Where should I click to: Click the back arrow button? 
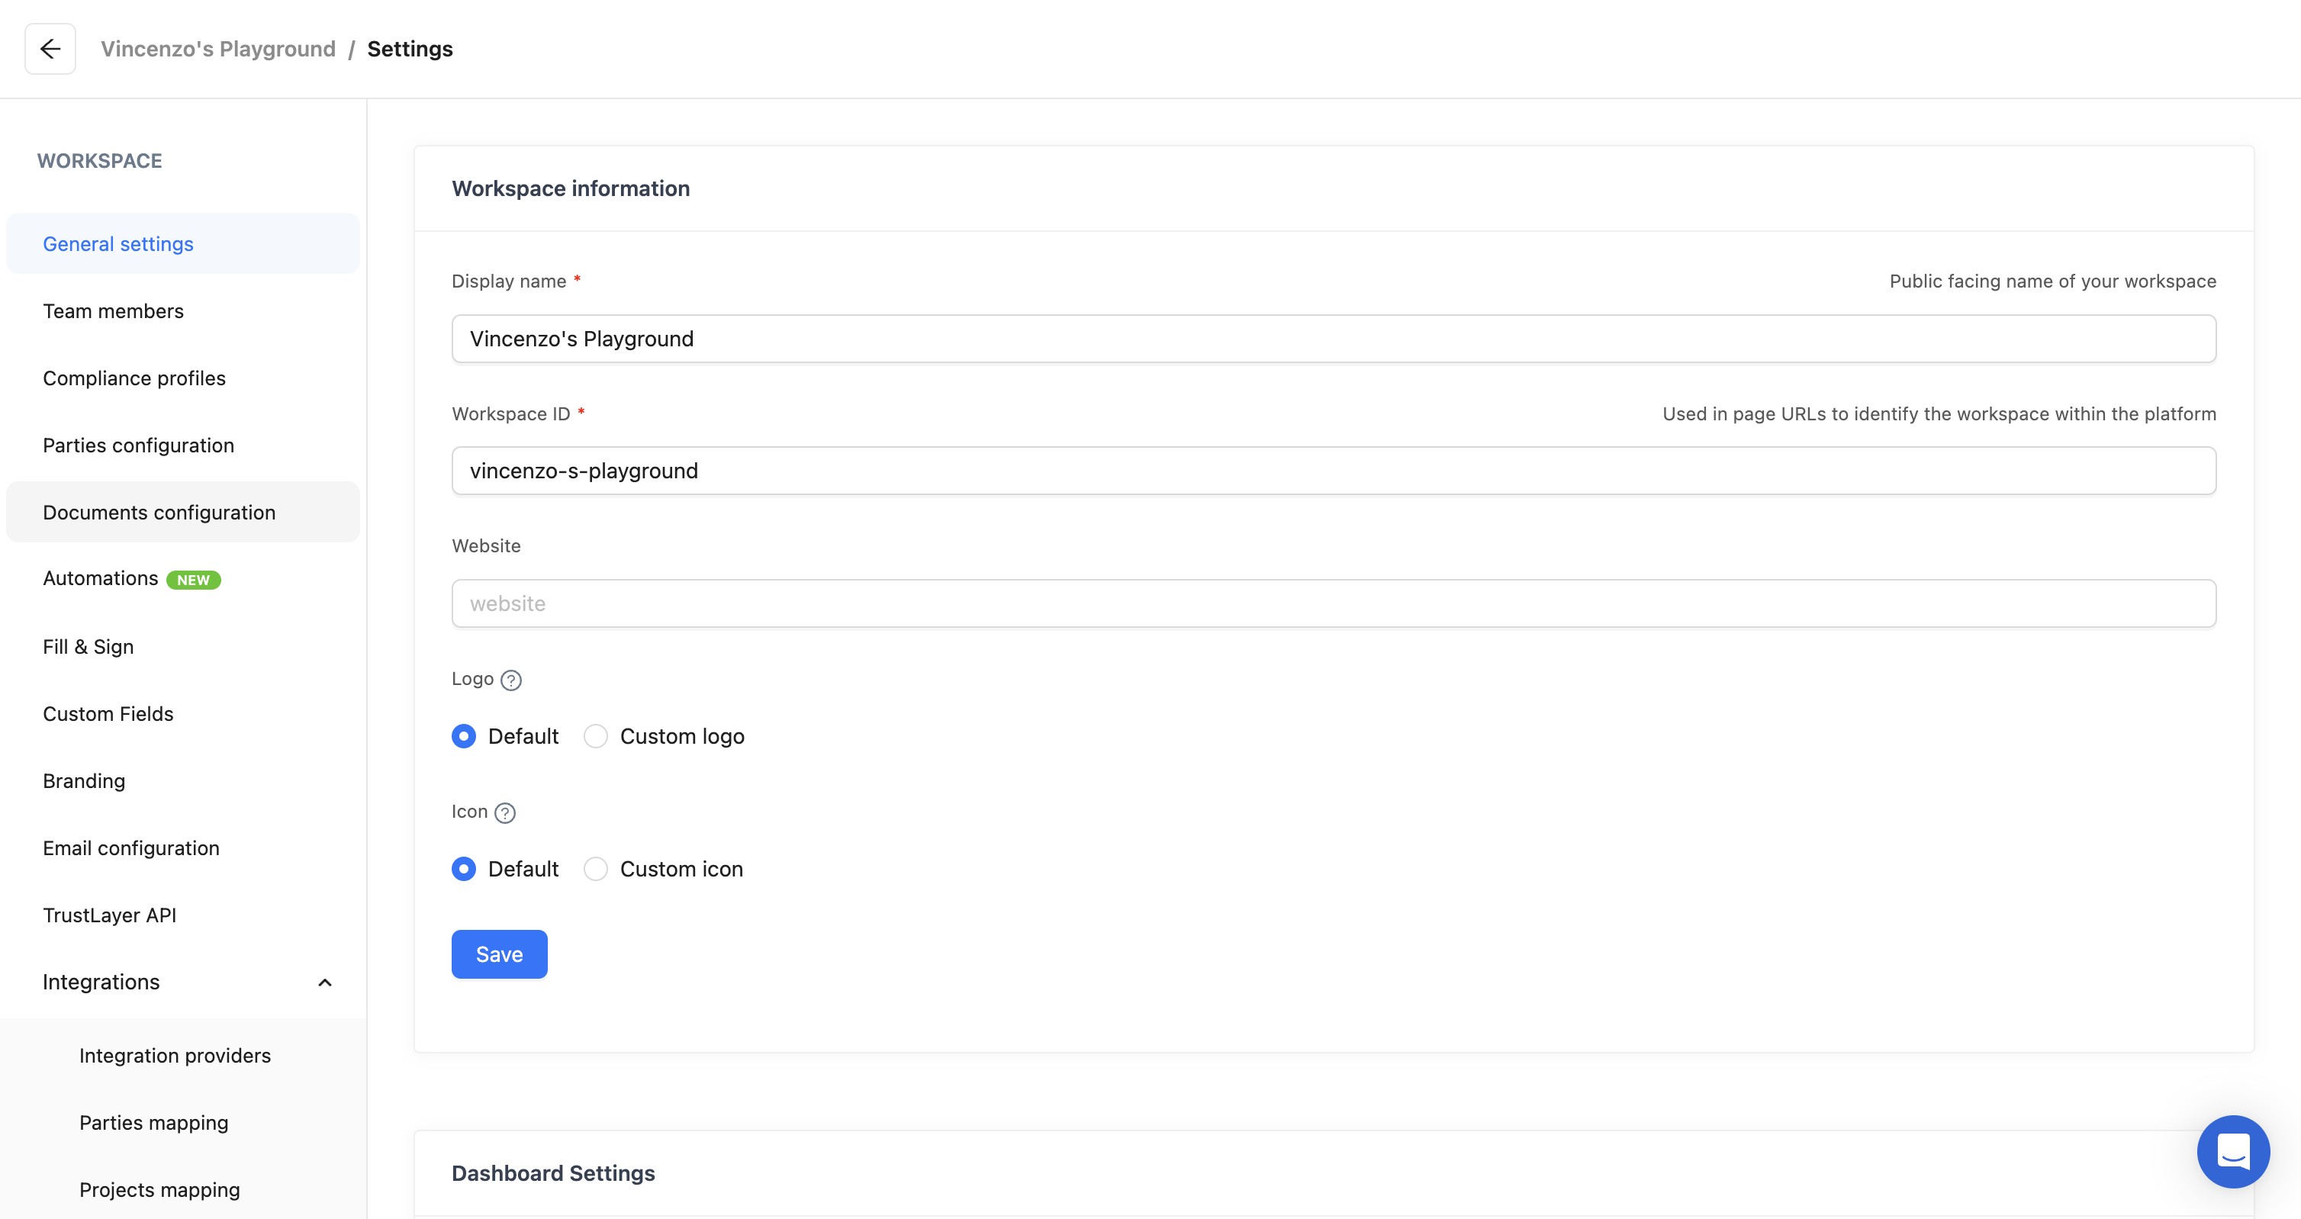click(x=50, y=49)
